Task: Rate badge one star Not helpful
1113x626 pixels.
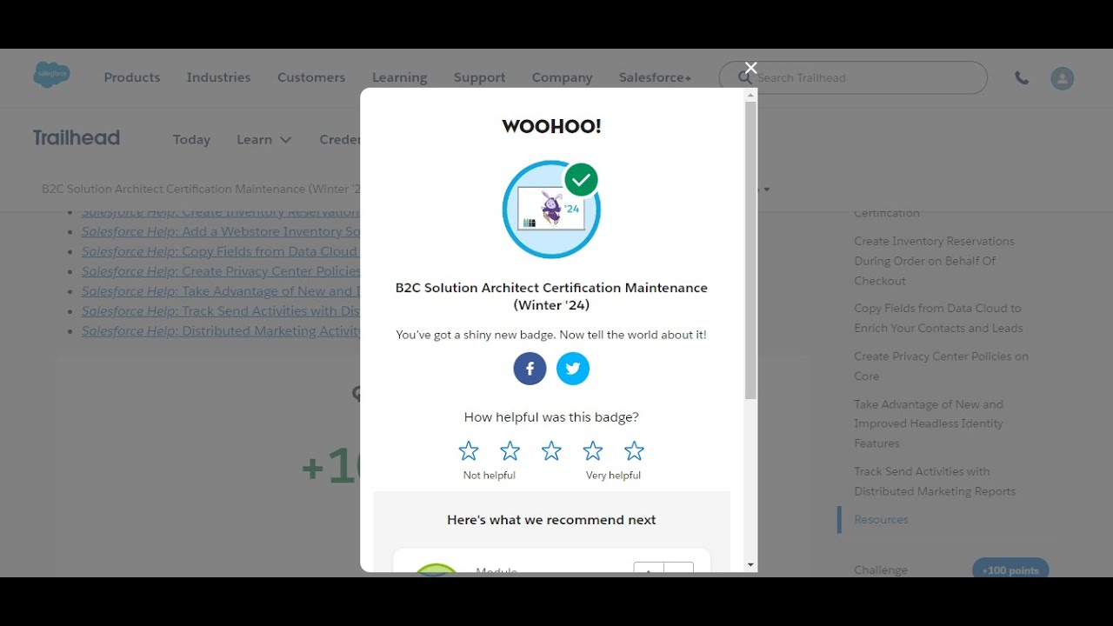Action: coord(469,450)
